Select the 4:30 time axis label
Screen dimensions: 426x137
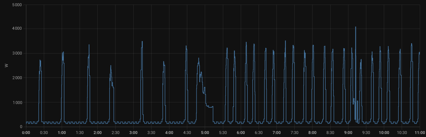pyautogui.click(x=187, y=133)
